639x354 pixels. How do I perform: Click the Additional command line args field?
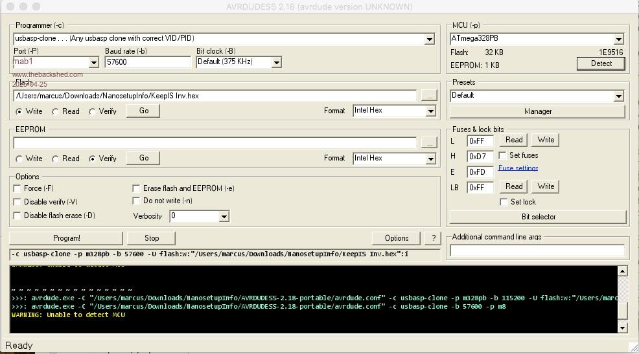tap(537, 250)
